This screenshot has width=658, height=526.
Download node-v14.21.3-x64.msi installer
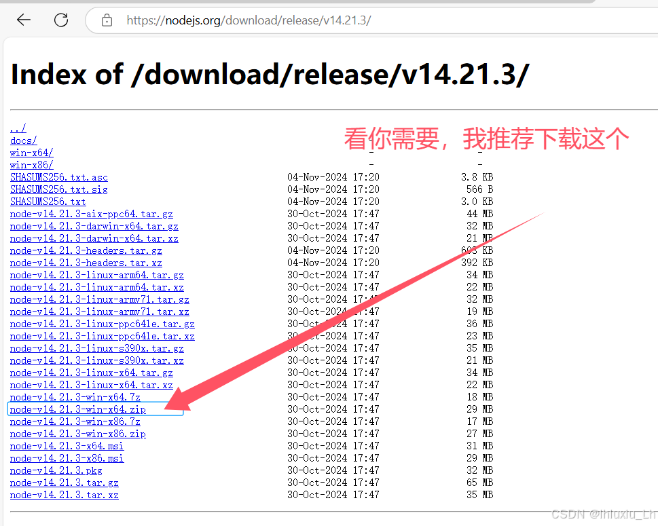(66, 446)
